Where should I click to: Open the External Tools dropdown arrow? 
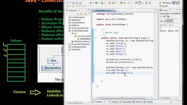(105, 3)
